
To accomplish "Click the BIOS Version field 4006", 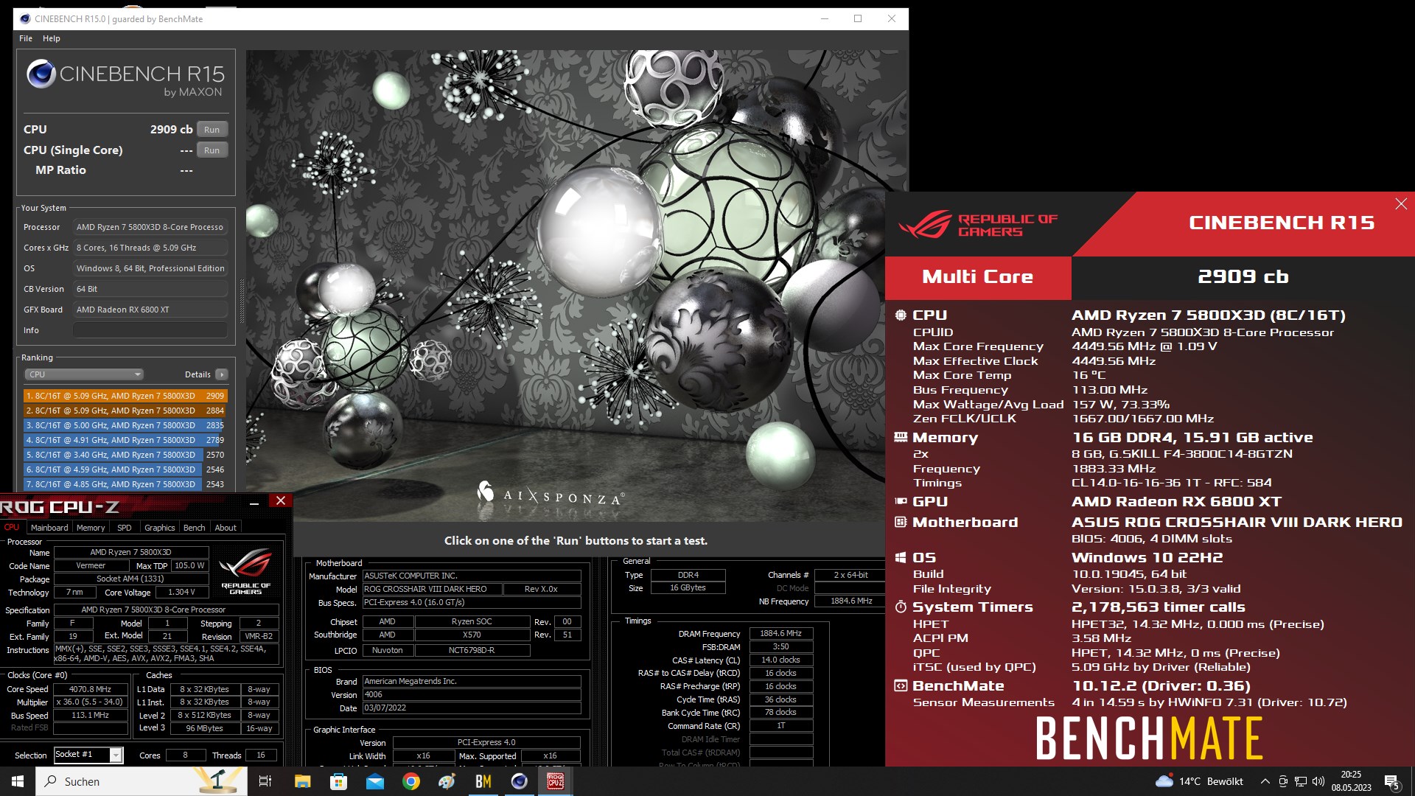I will [472, 695].
